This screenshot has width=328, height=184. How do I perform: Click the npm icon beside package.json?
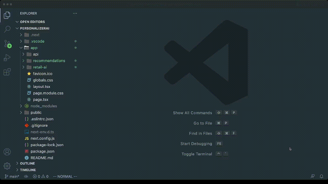pyautogui.click(x=27, y=151)
